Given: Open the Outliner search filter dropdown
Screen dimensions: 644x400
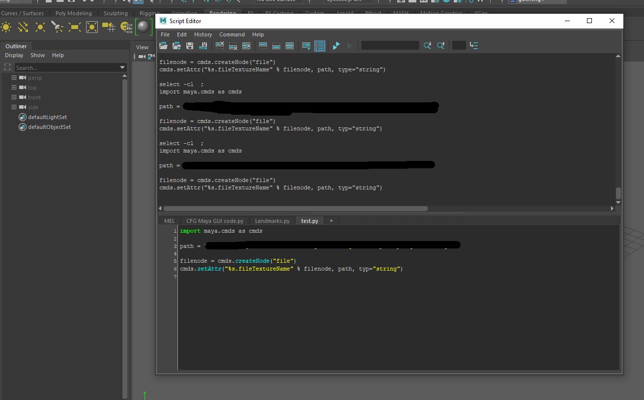Looking at the screenshot, I should [x=122, y=68].
